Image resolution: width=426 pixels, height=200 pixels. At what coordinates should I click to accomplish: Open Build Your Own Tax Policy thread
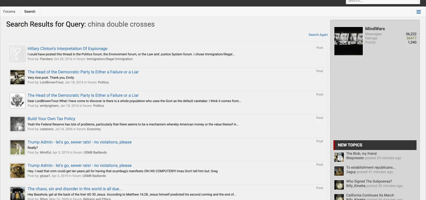coord(51,119)
